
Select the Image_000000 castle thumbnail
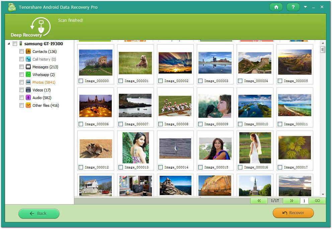tap(96, 63)
